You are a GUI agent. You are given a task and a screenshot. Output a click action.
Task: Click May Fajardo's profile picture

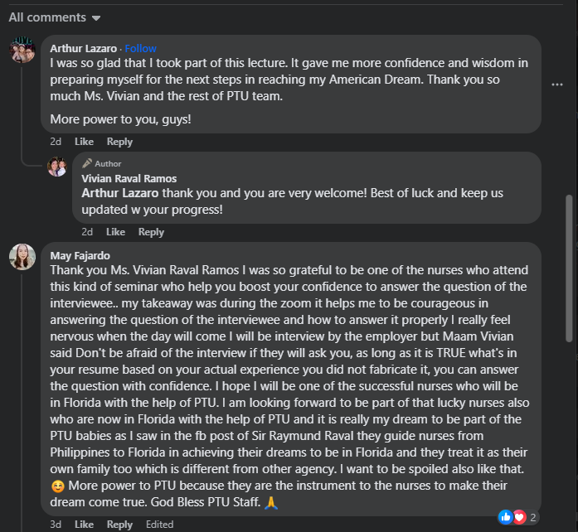[22, 257]
